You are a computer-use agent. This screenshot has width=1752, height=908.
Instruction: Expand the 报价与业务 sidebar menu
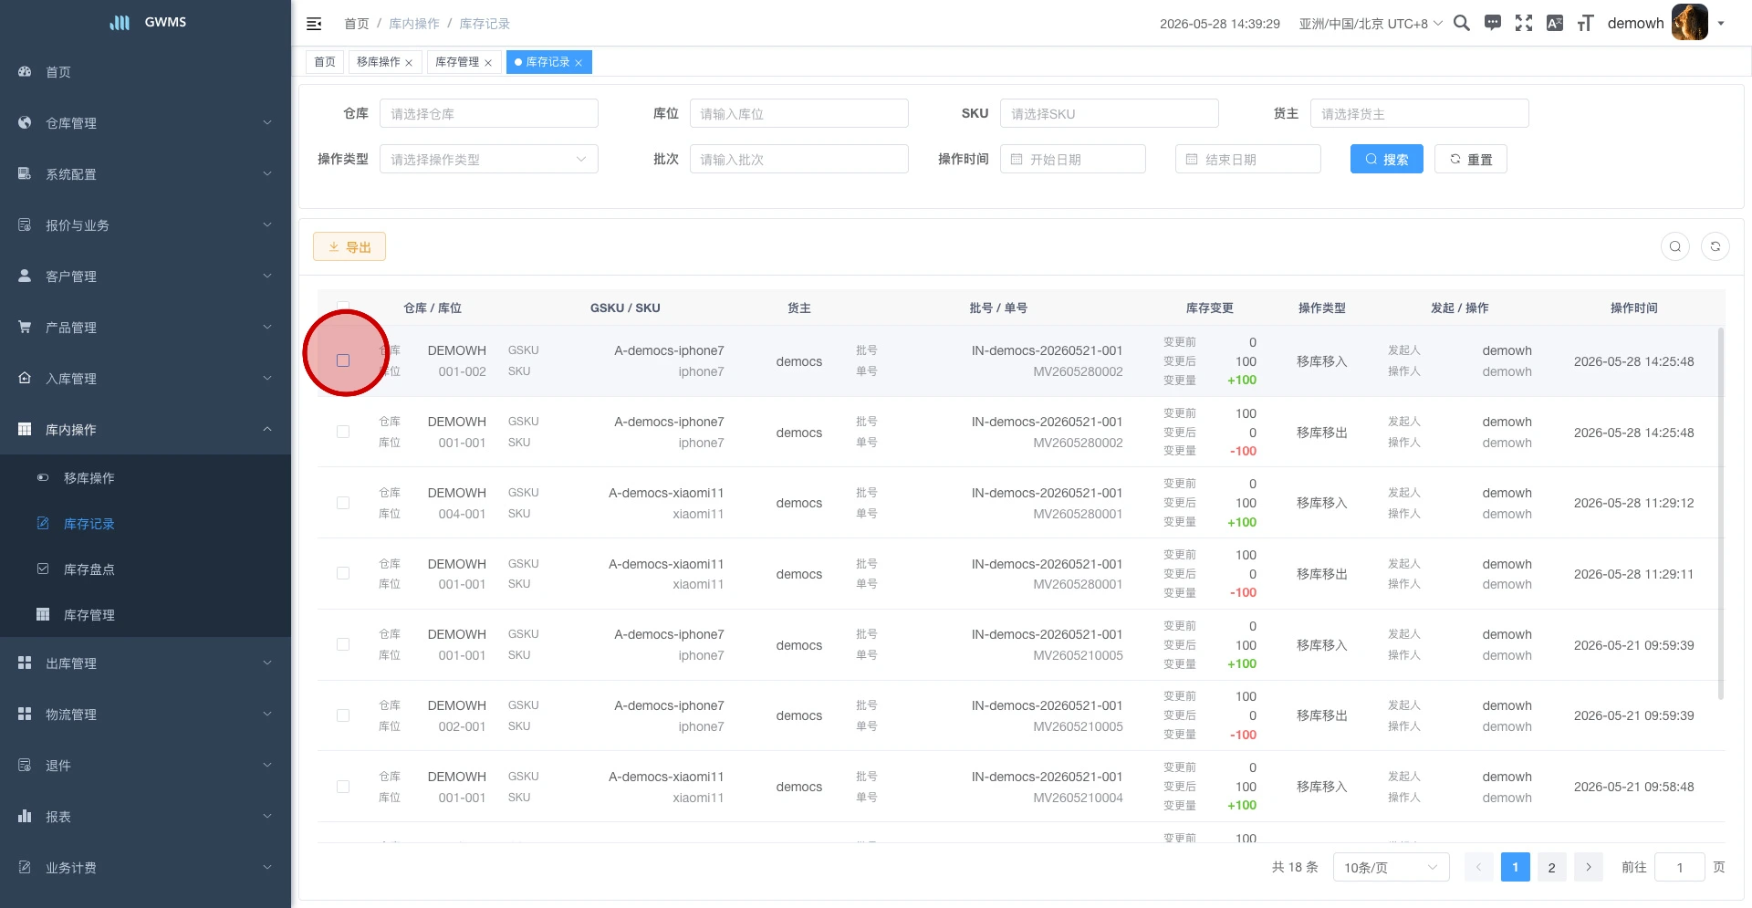click(146, 225)
